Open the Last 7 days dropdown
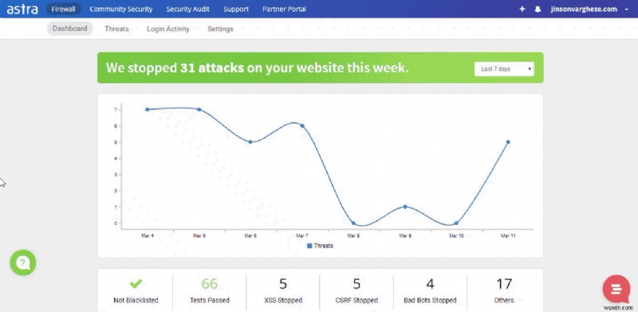Viewport: 638px width, 312px height. (x=504, y=69)
